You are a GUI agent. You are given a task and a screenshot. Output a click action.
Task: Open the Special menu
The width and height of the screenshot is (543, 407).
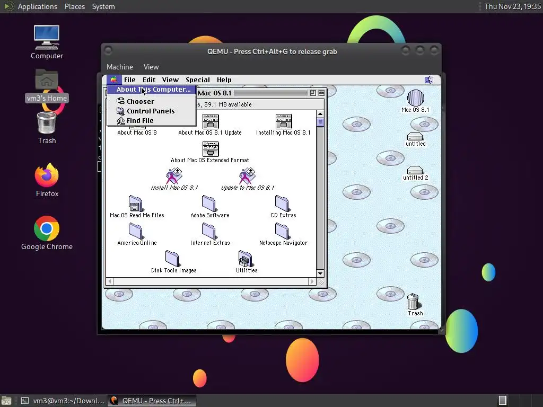[198, 80]
